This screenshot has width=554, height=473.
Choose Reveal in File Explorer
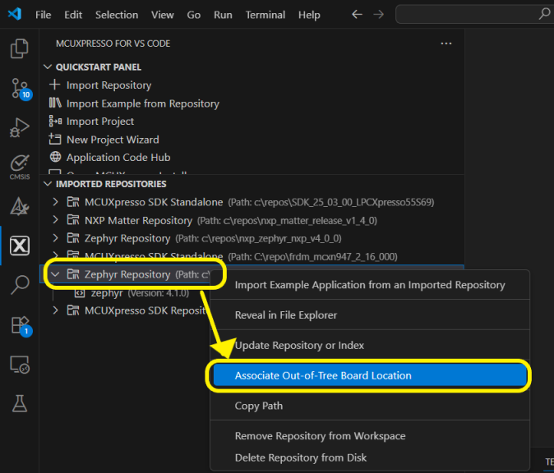pyautogui.click(x=285, y=315)
